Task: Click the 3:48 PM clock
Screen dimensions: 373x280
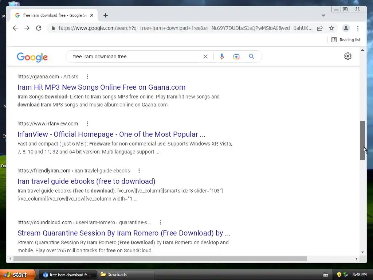Action: pos(360,275)
